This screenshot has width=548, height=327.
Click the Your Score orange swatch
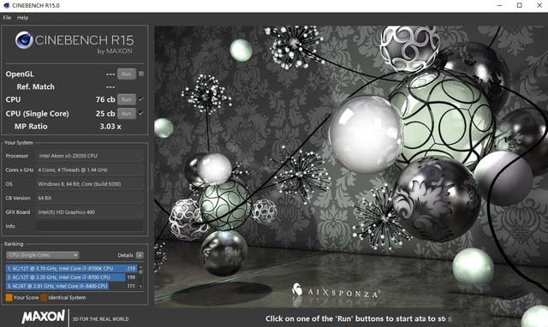coord(9,297)
